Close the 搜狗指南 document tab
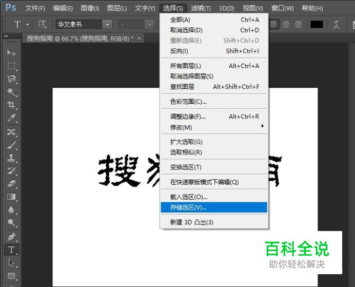Screen dimensions: 355x287 point(139,39)
